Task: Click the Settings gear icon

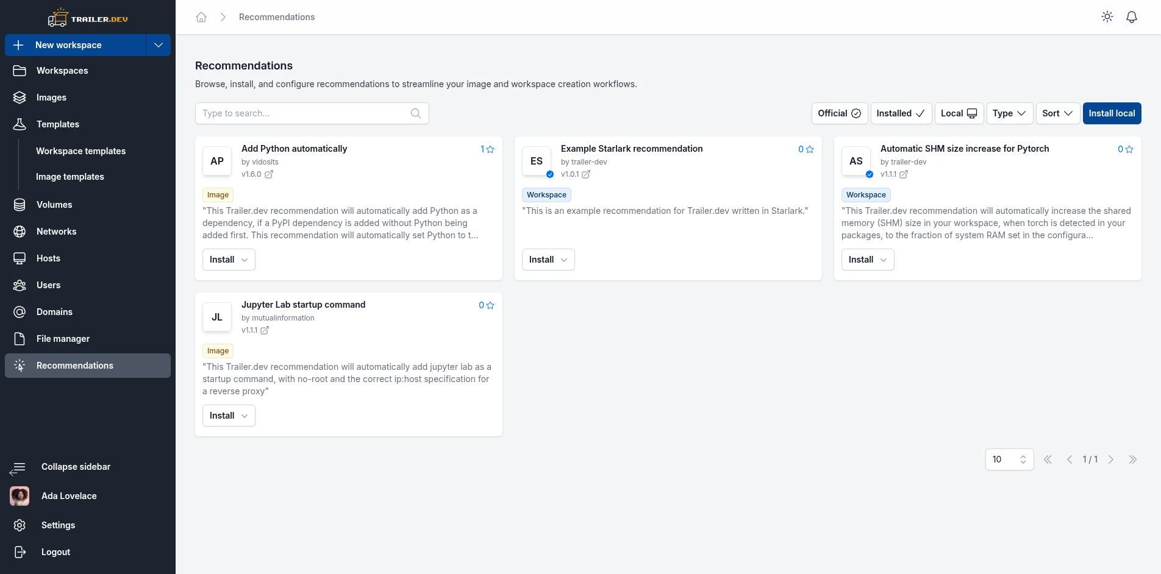Action: [x=20, y=525]
